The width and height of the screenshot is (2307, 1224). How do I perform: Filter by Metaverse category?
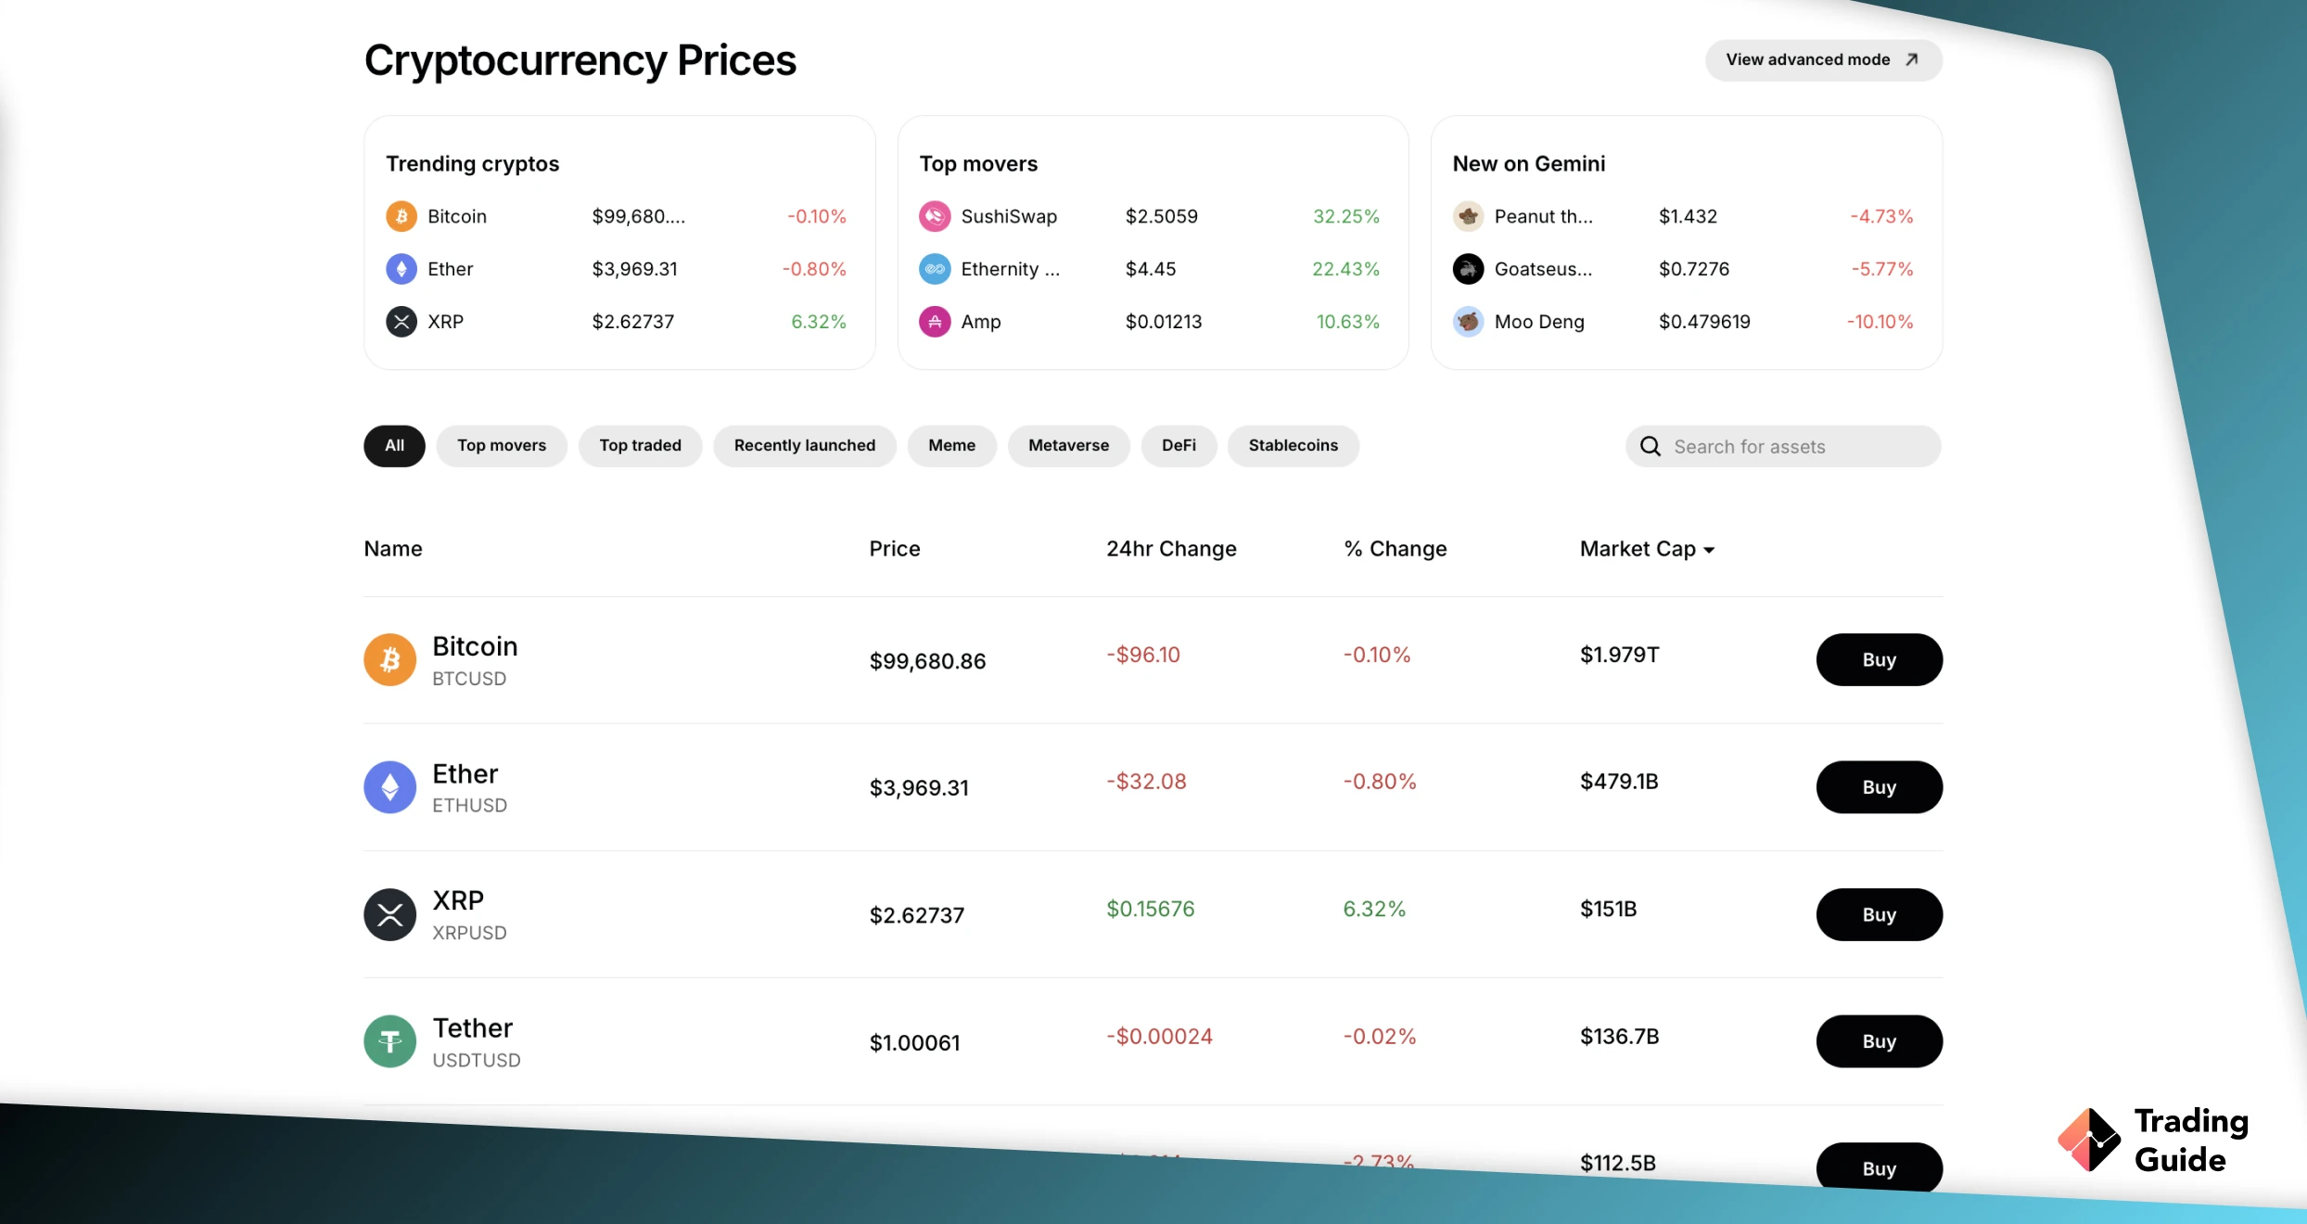coord(1069,446)
